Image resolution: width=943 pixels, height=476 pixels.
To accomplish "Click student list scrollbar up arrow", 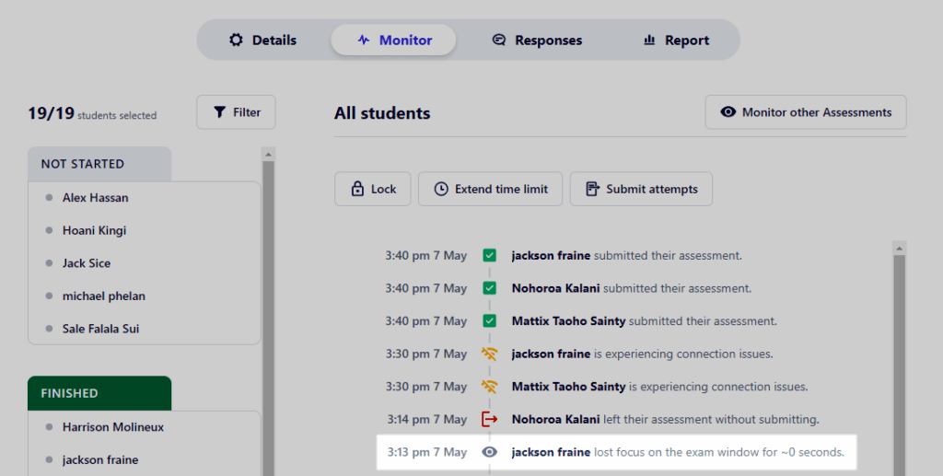I will click(x=268, y=155).
